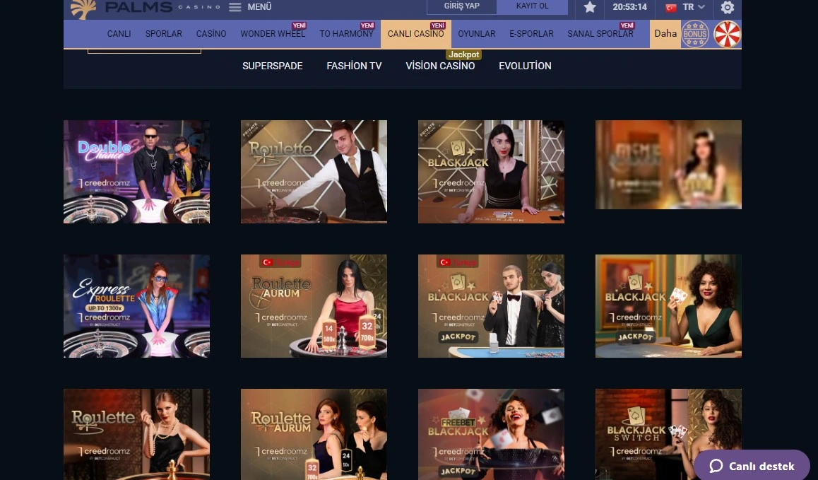Open the red-white spin wheel icon
This screenshot has height=480, width=818.
point(727,34)
